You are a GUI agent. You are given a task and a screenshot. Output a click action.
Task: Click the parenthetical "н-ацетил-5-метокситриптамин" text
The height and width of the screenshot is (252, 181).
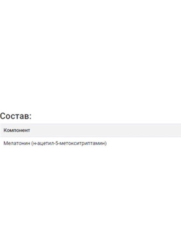tap(69, 143)
